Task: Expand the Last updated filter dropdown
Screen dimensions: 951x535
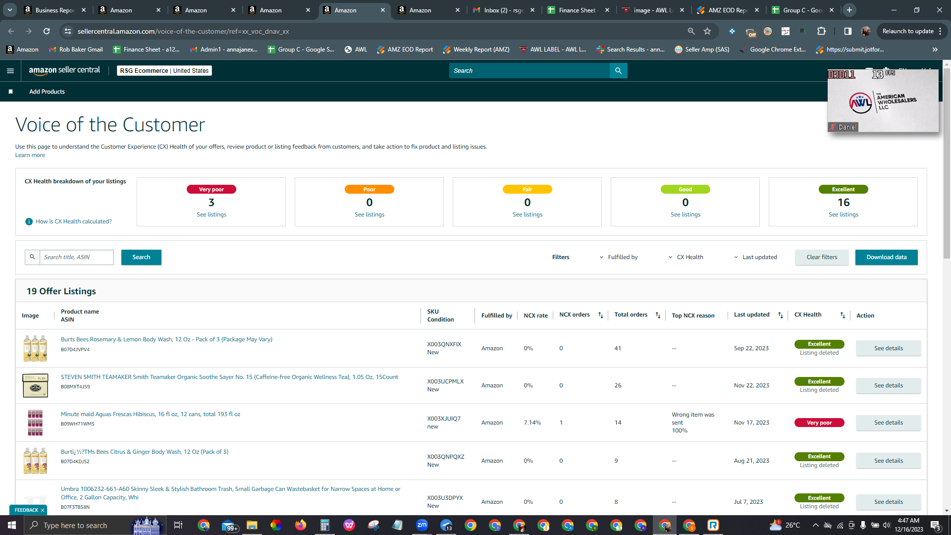Action: click(x=755, y=257)
